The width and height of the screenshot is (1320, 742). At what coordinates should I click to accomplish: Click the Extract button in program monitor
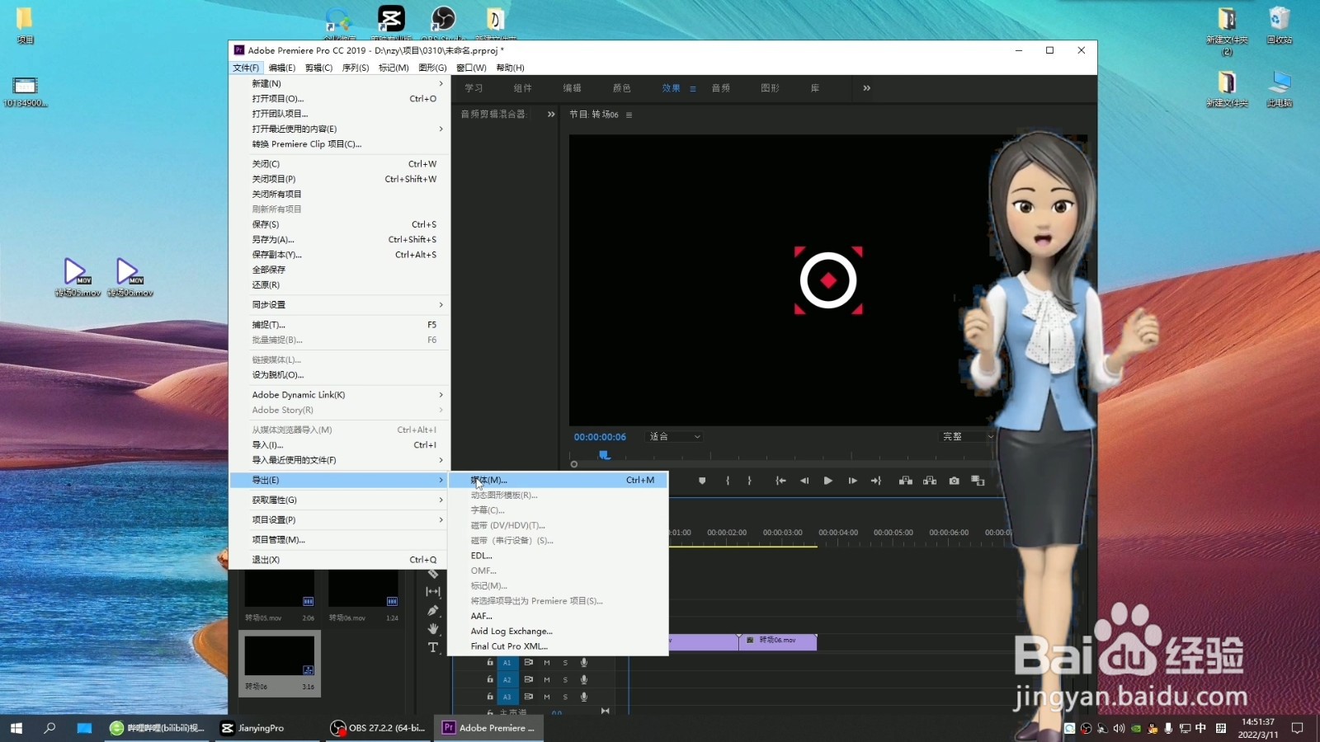[930, 481]
